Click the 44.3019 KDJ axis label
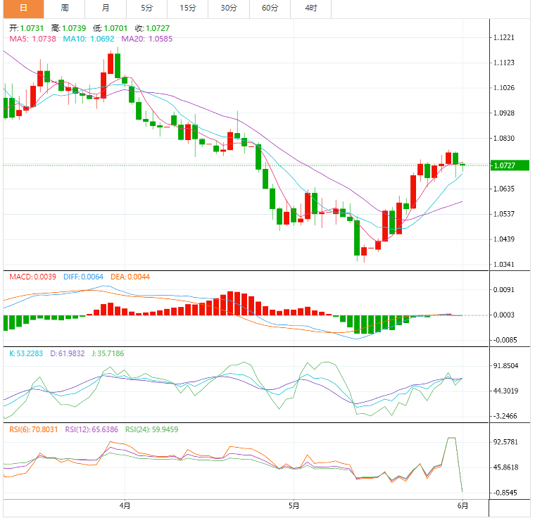 (506, 391)
